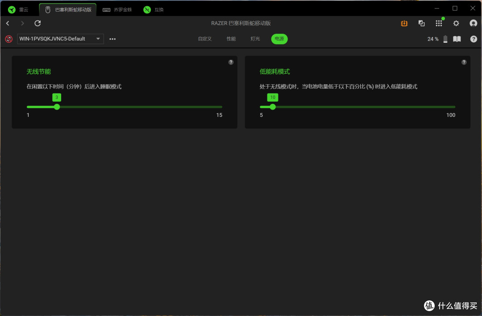
Task: Click the mouse icon on the device tab
Action: pos(48,9)
